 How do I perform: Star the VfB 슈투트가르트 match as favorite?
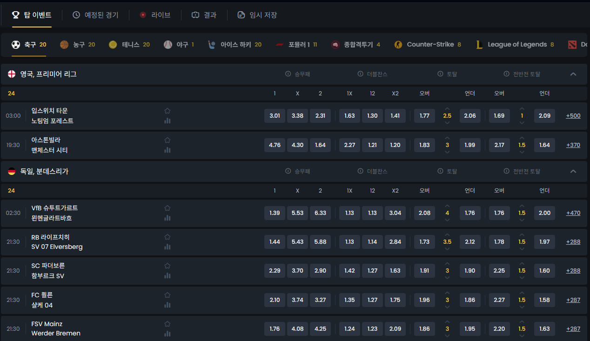pos(168,208)
